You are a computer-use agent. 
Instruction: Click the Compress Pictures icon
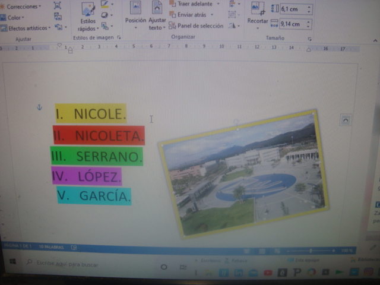tap(57, 5)
